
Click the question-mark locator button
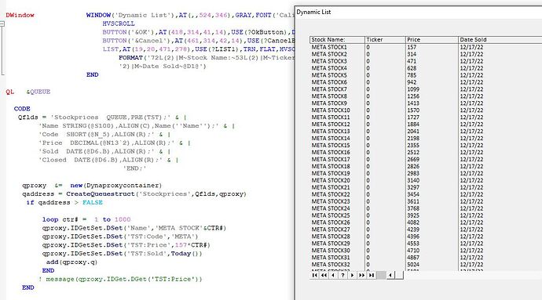coord(342,275)
